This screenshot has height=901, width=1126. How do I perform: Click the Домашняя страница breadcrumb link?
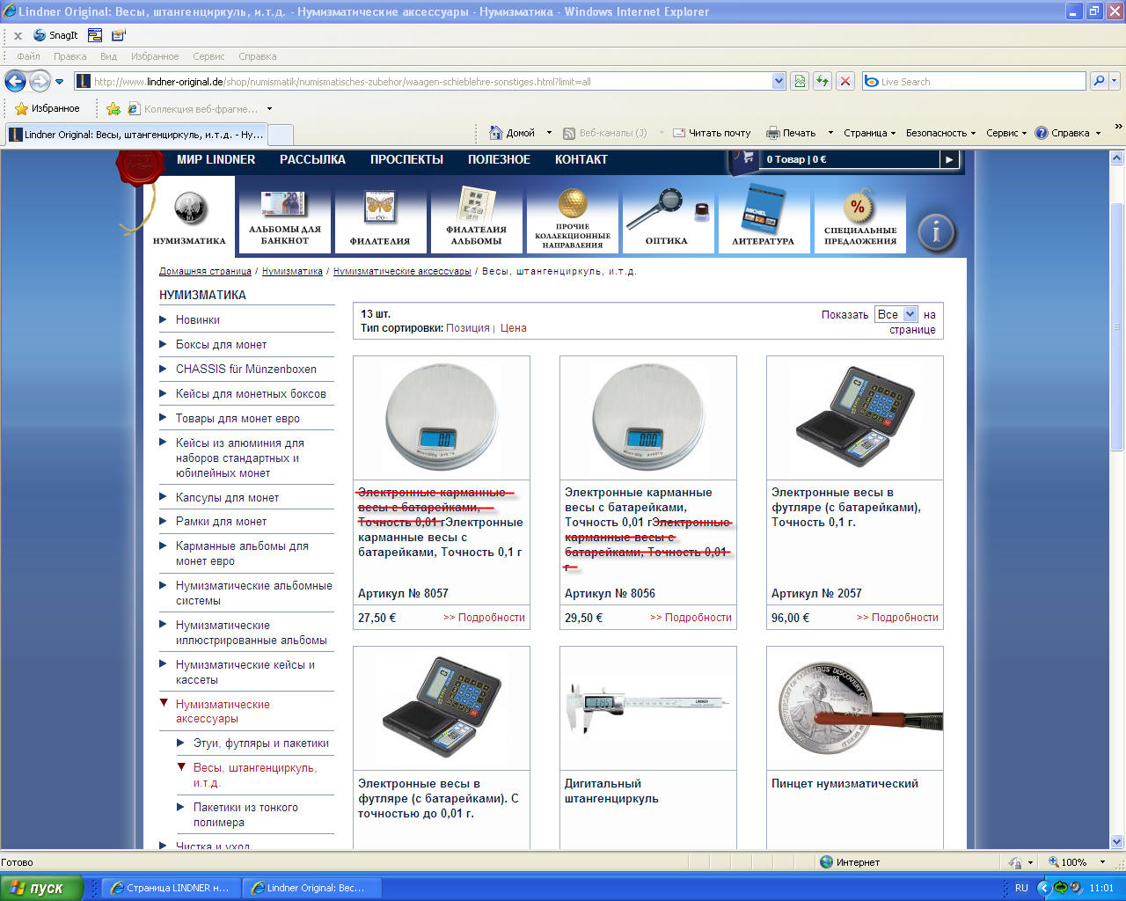point(205,271)
